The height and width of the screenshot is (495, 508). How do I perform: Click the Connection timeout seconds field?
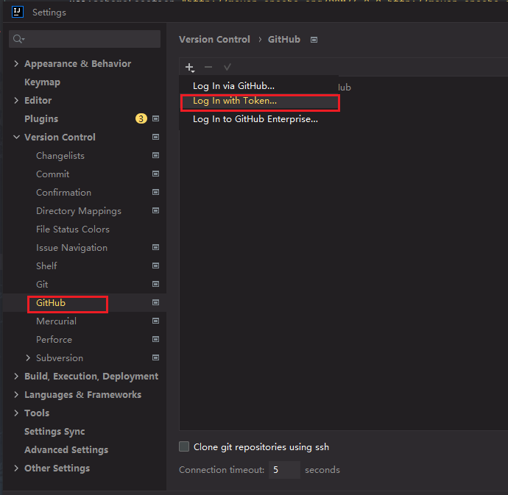pyautogui.click(x=284, y=470)
